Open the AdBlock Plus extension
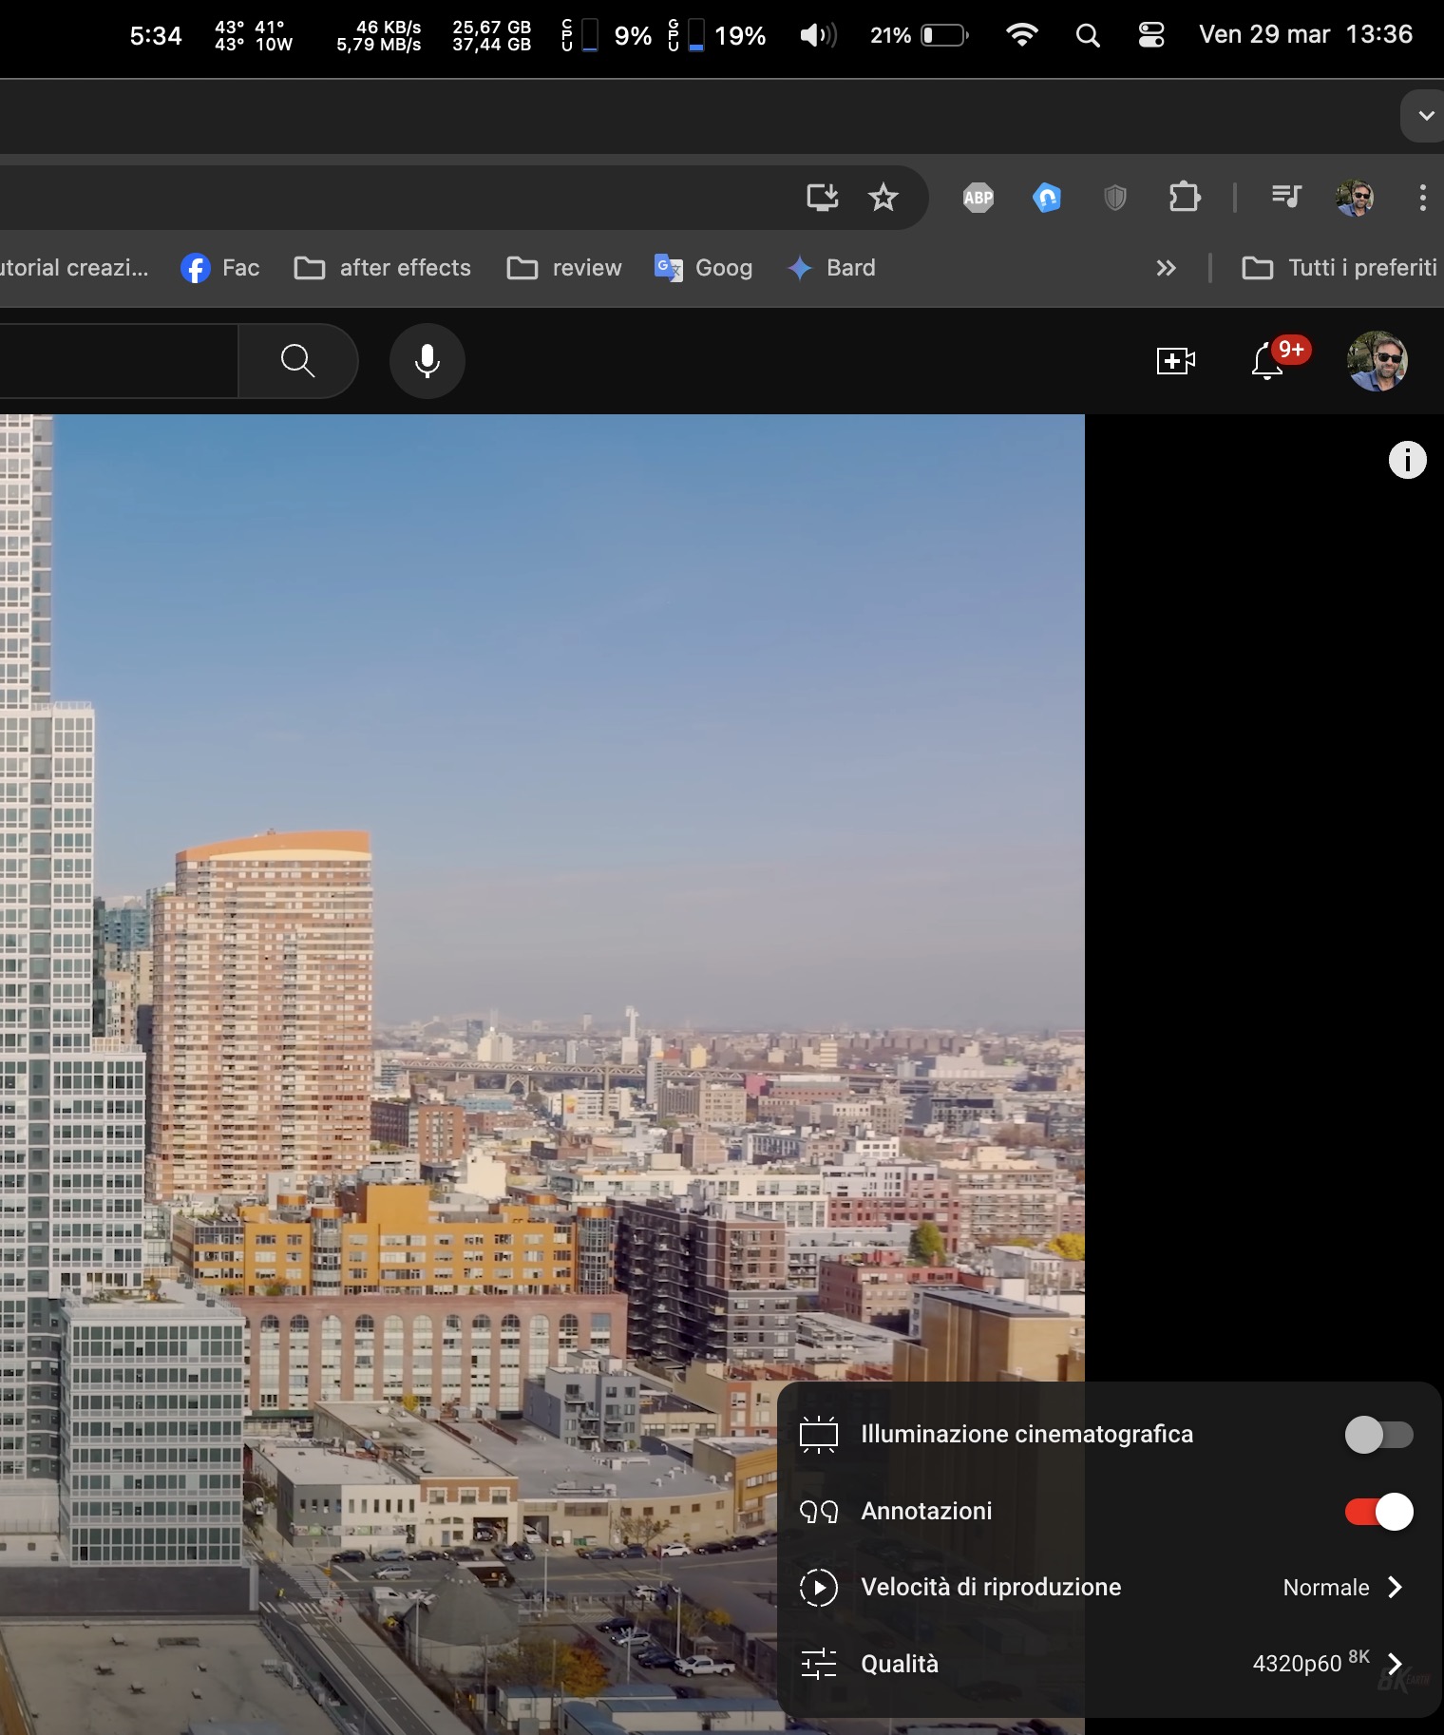The height and width of the screenshot is (1735, 1444). click(978, 198)
